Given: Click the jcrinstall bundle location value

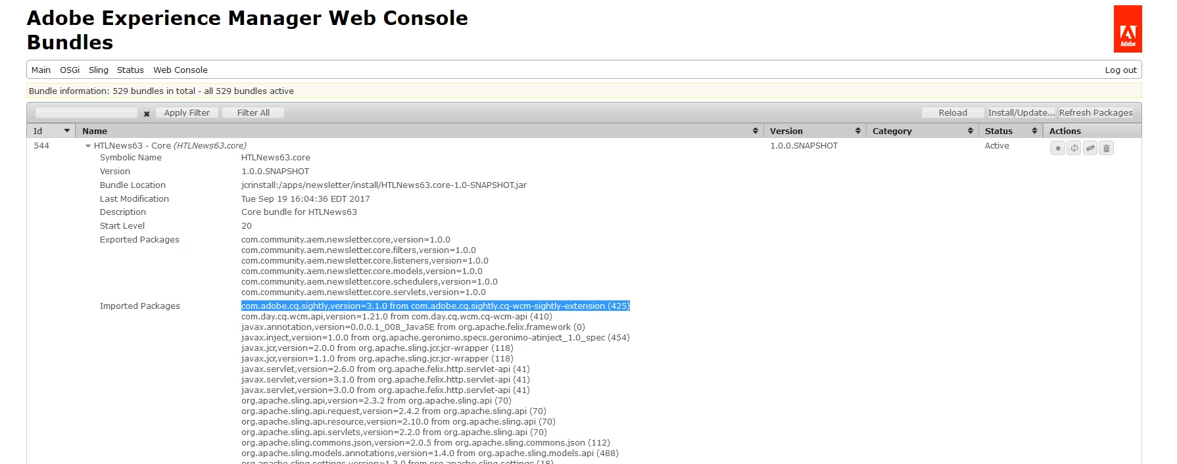Looking at the screenshot, I should [384, 185].
